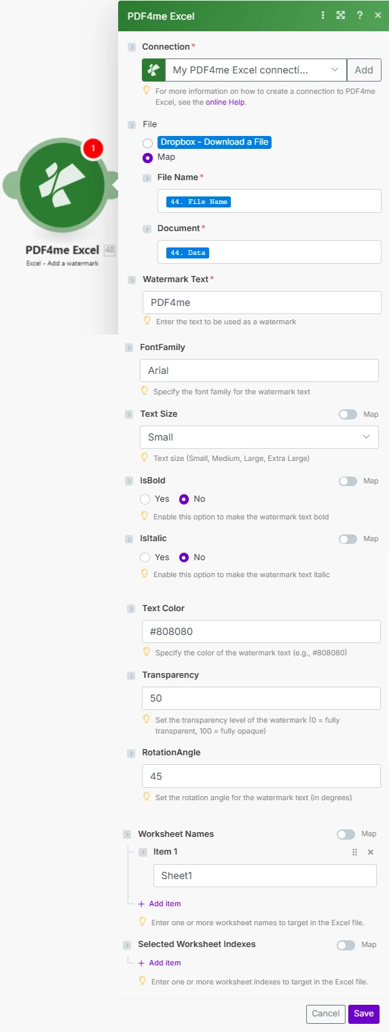Toggle the Text Size Map switch

(x=348, y=414)
